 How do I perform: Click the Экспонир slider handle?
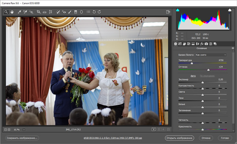203,82
